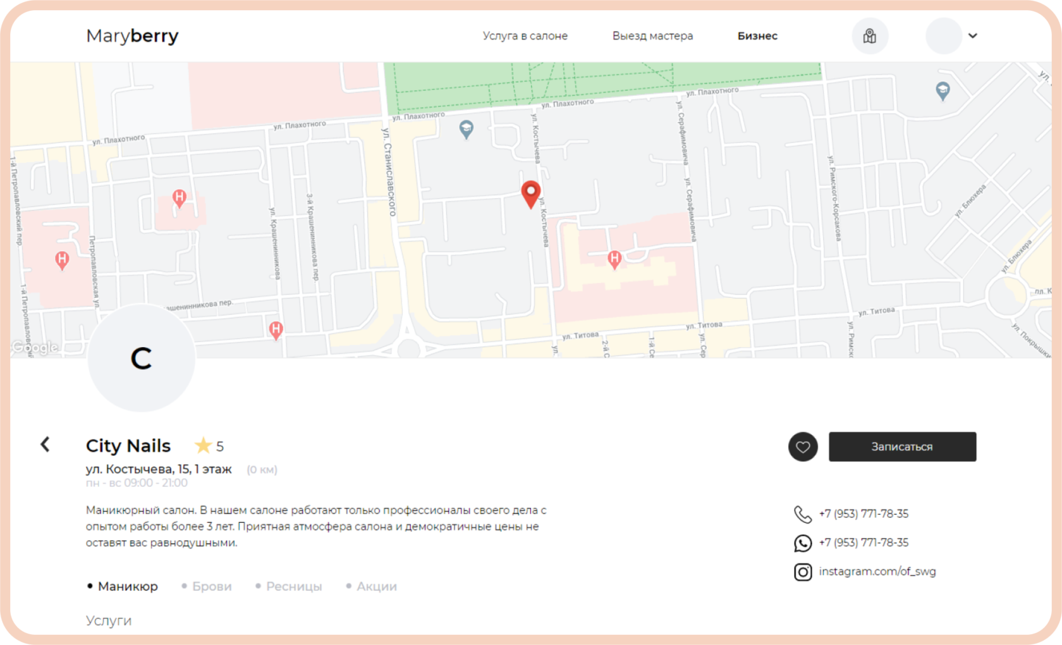Image resolution: width=1062 pixels, height=645 pixels.
Task: Click the working hours пн - вс 09:00 - 21:00
Action: [137, 483]
